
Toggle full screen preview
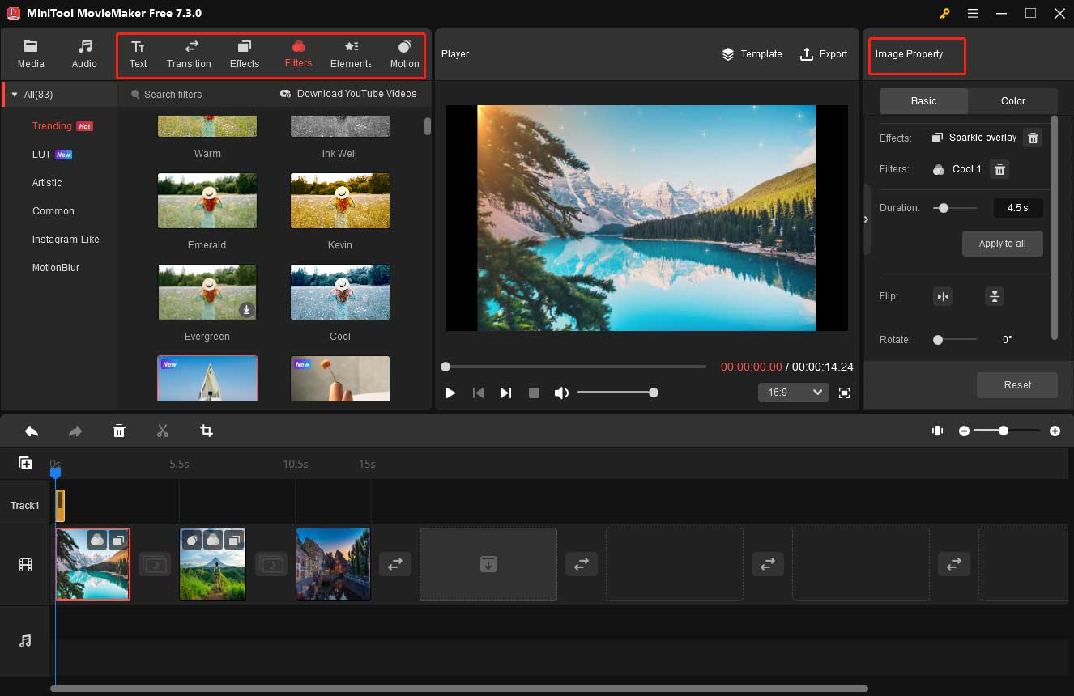click(x=844, y=393)
